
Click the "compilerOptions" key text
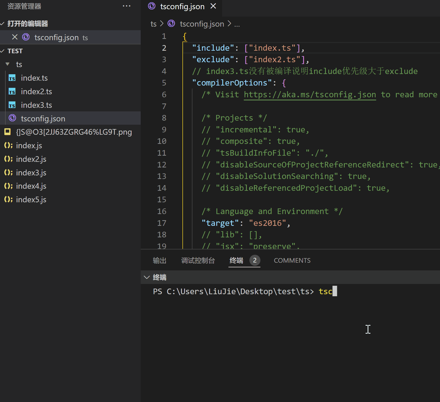pyautogui.click(x=232, y=83)
